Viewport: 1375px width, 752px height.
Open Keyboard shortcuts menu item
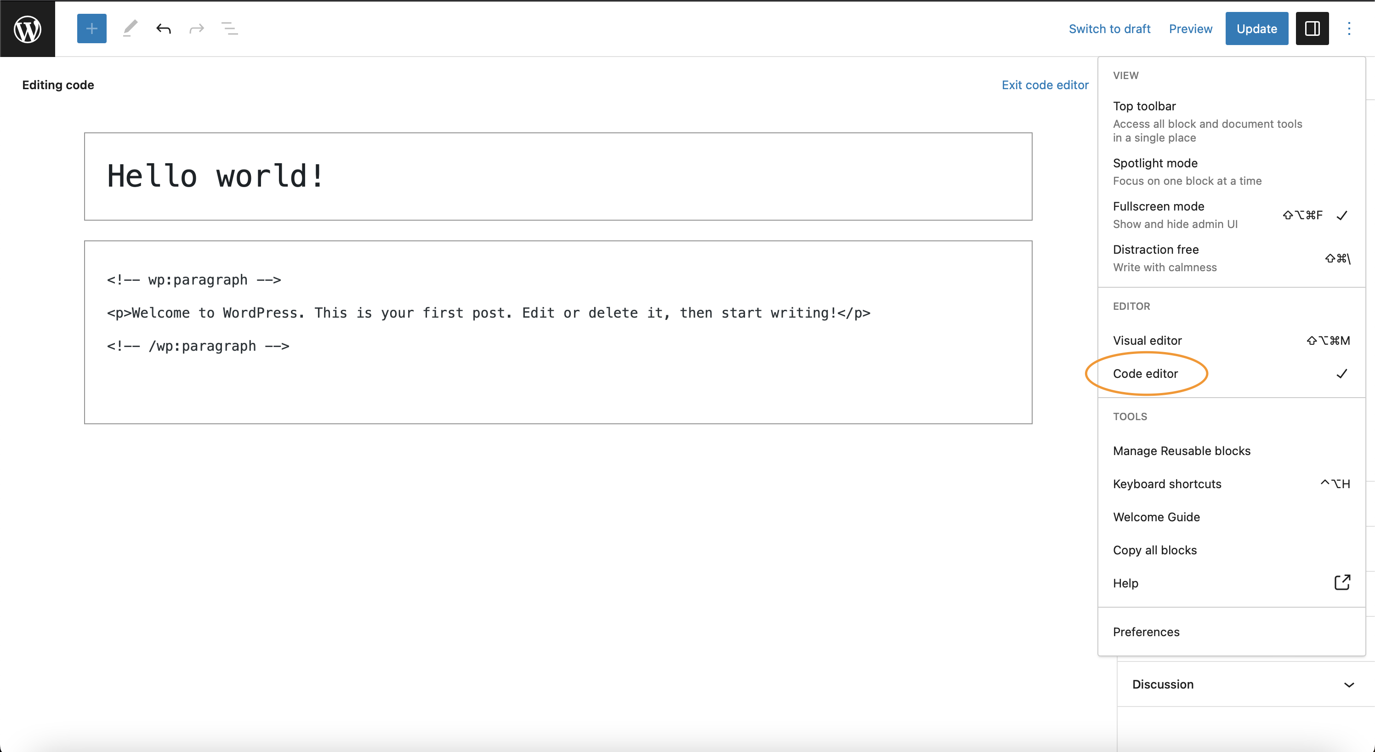coord(1232,484)
